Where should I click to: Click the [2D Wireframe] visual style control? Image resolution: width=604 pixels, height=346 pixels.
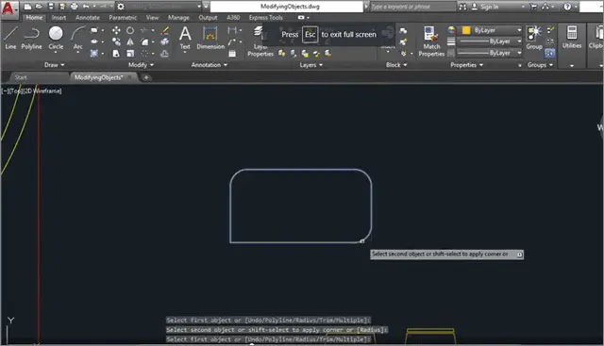tap(42, 91)
